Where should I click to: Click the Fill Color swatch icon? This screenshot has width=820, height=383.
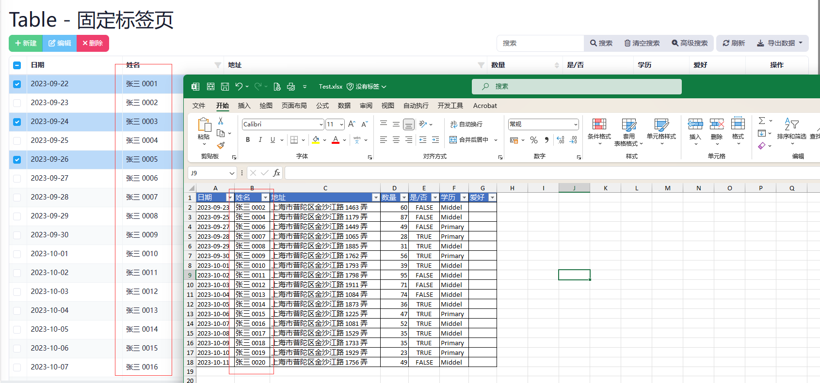point(316,140)
